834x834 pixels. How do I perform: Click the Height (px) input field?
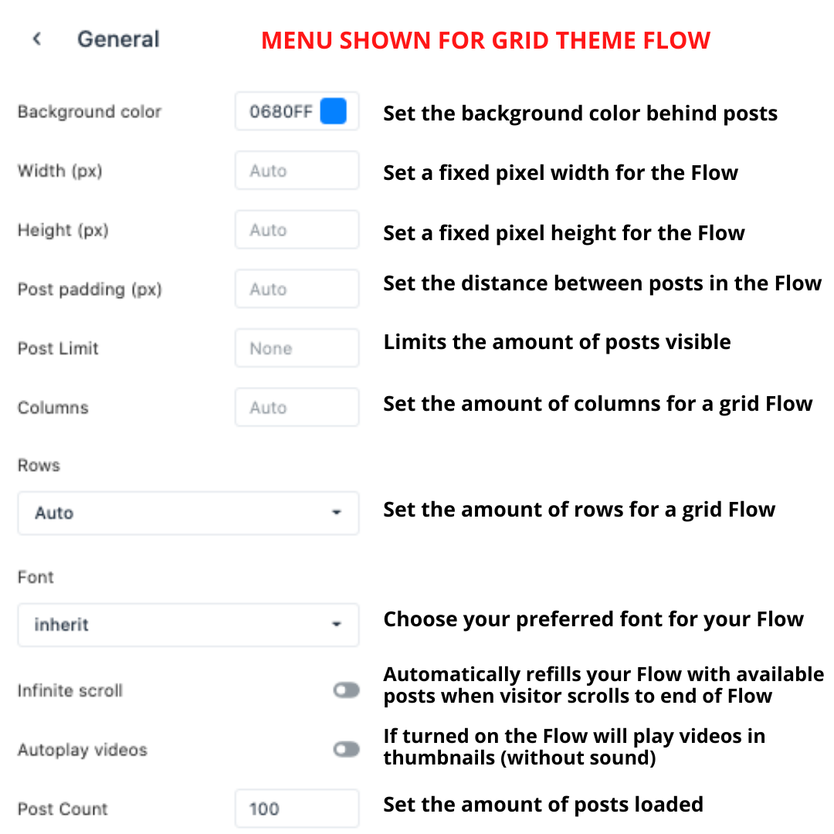point(297,230)
